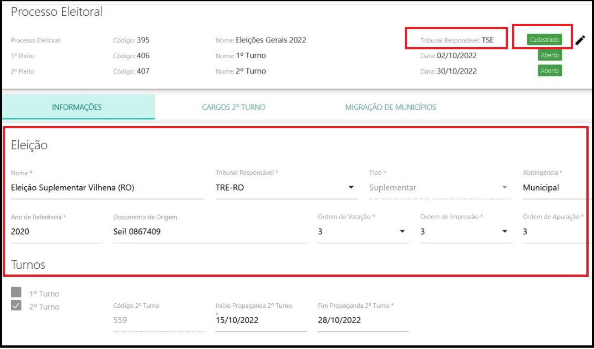Click the Ano de Referência field
Screen dimensions: 594x349
[56, 232]
